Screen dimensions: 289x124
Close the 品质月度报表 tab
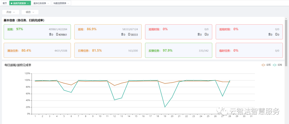coord(28,3)
